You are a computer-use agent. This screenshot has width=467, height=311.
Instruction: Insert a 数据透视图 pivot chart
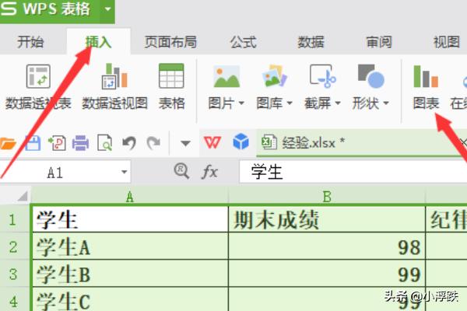pos(114,87)
